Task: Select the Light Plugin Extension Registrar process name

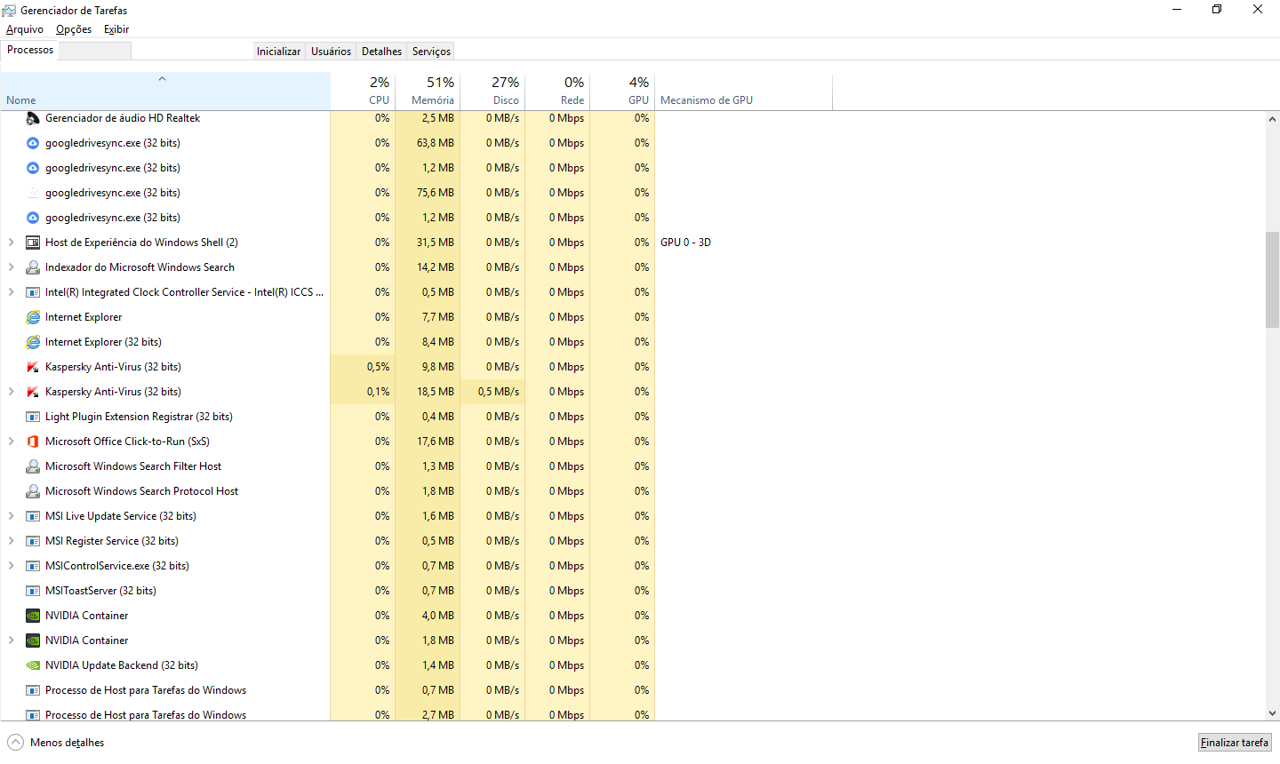Action: [139, 417]
